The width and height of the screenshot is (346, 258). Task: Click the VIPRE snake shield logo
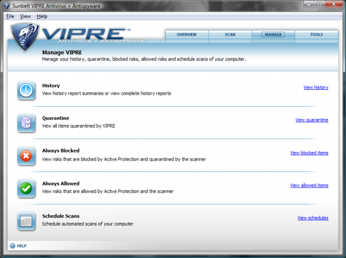(x=25, y=36)
